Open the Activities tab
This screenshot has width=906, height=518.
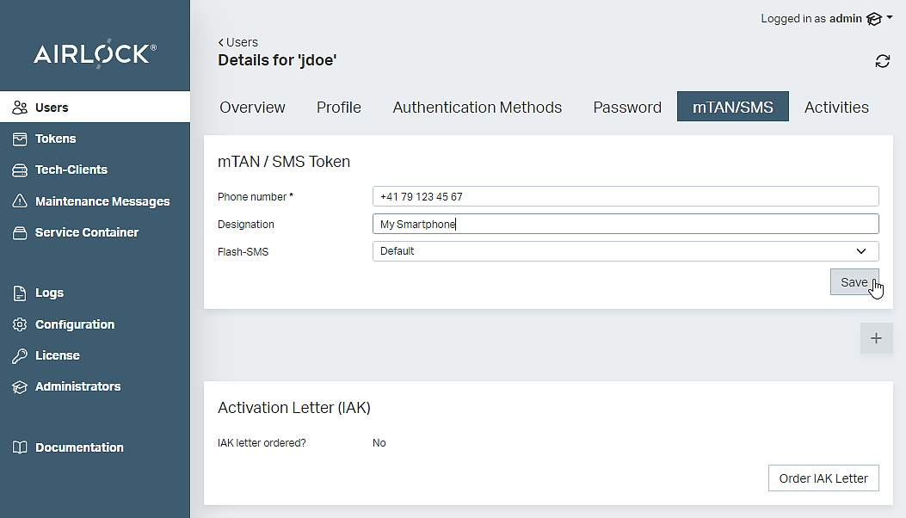tap(835, 108)
